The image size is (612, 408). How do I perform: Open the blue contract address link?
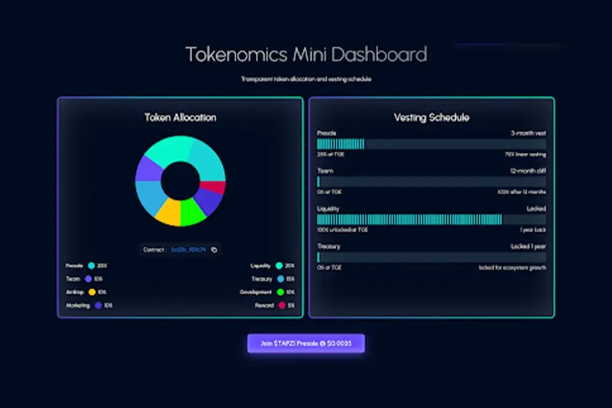[x=189, y=250]
